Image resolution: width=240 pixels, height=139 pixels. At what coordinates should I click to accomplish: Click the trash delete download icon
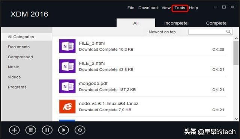31,130
